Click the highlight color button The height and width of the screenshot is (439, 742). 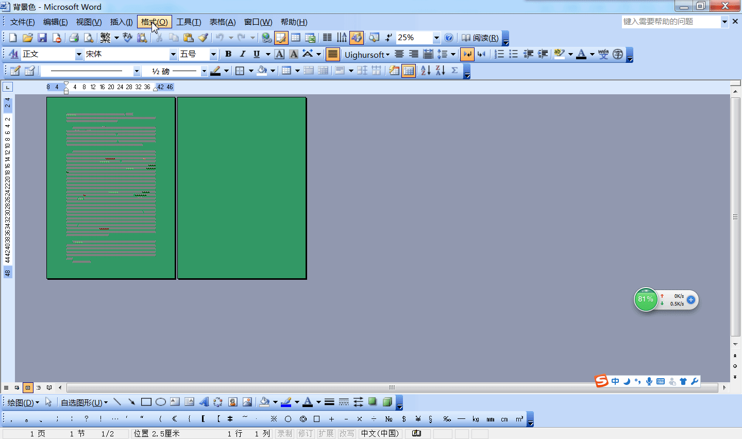click(560, 54)
